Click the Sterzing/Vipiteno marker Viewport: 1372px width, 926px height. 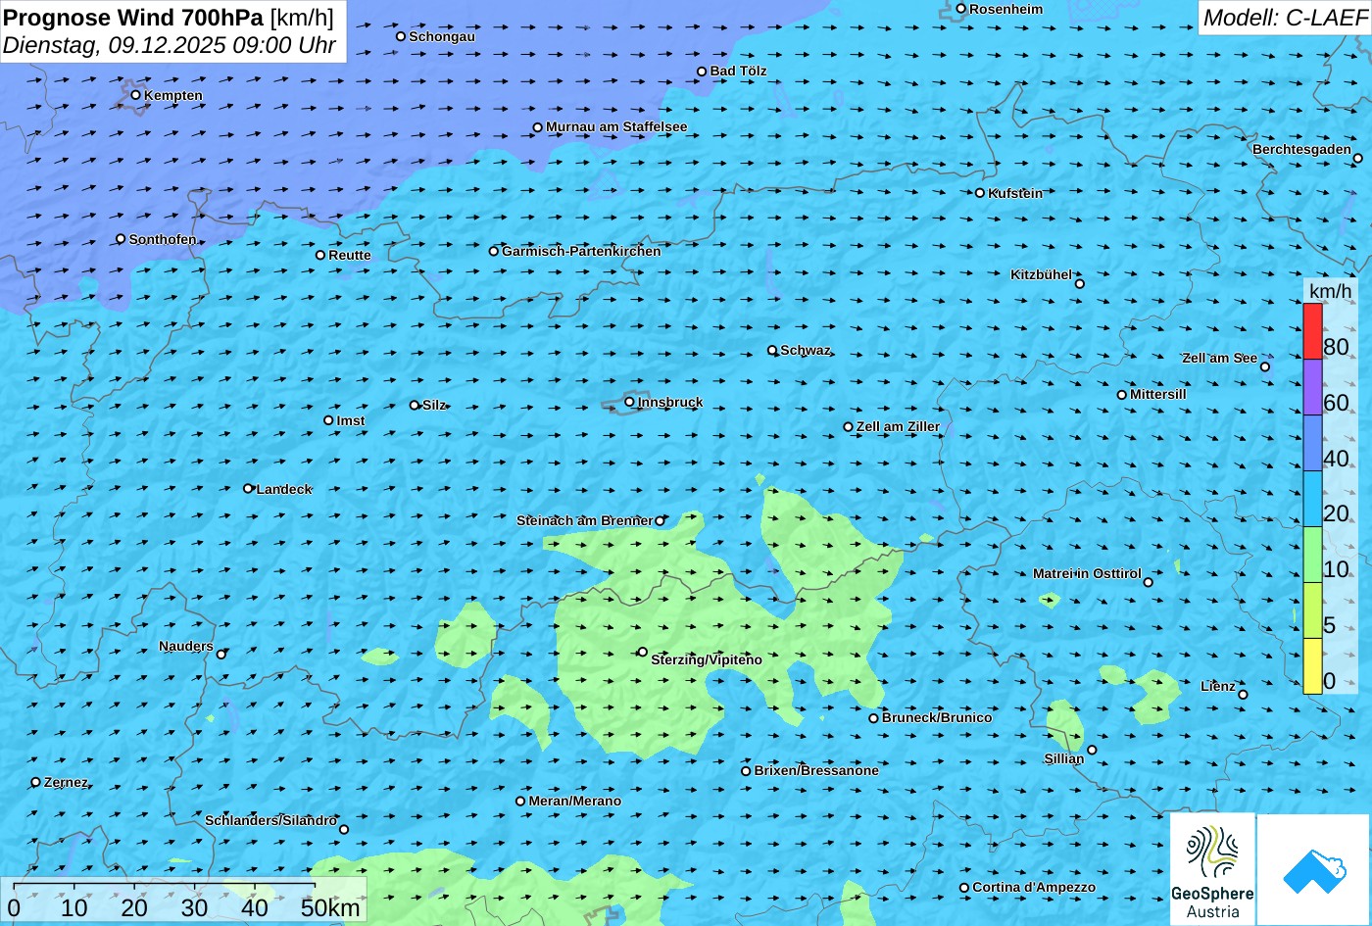[643, 652]
